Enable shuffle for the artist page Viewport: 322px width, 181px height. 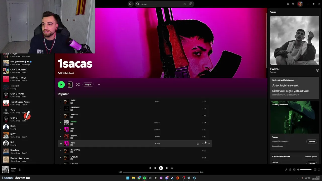77,85
